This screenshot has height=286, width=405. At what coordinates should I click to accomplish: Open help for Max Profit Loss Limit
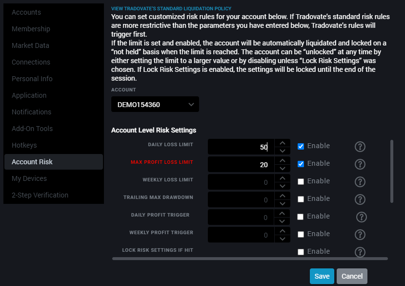tap(360, 164)
